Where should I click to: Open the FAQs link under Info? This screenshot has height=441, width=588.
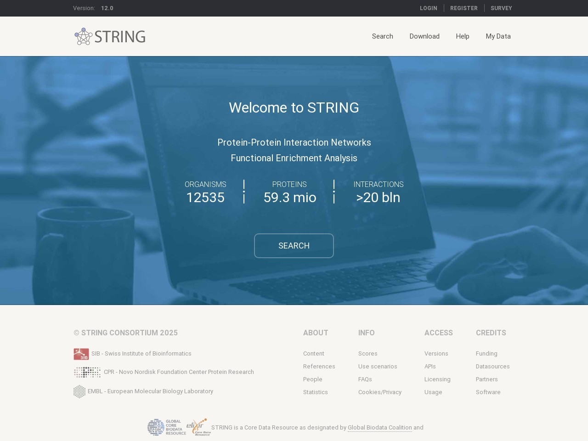click(x=365, y=379)
